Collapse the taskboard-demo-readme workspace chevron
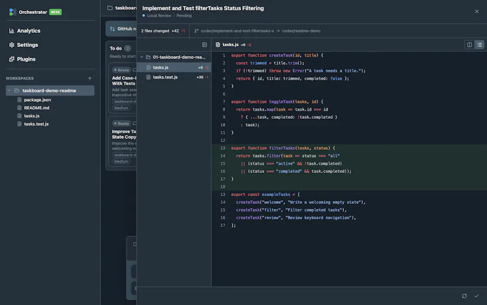The image size is (487, 305). [9, 90]
